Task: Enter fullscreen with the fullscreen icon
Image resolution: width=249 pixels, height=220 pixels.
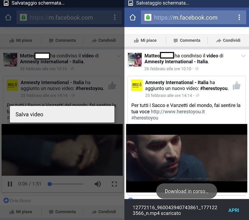Action: tap(114, 184)
